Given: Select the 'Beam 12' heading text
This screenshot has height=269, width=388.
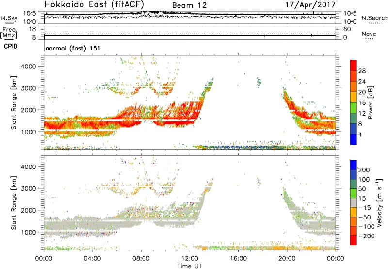Looking at the screenshot, I should click(x=189, y=5).
